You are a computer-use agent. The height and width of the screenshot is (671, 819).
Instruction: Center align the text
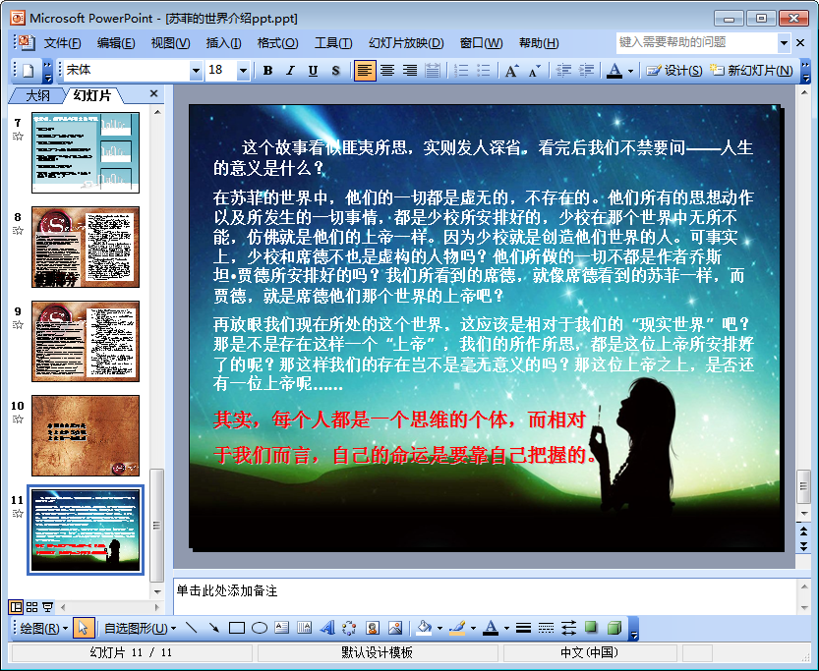tap(387, 71)
